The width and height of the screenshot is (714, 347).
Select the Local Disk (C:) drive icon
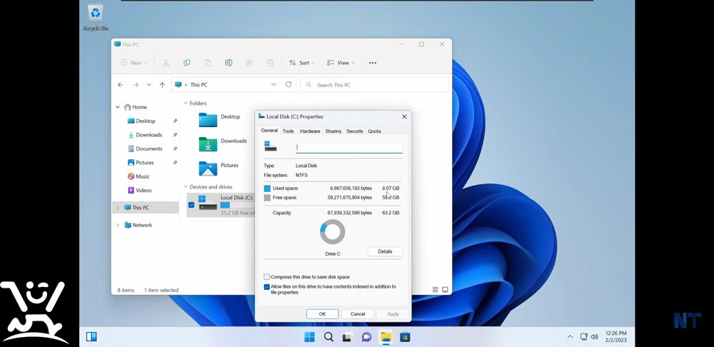click(208, 202)
